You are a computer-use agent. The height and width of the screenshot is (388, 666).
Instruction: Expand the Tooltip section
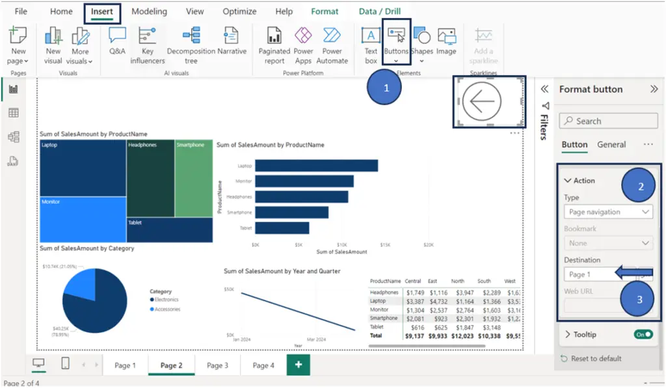(568, 335)
